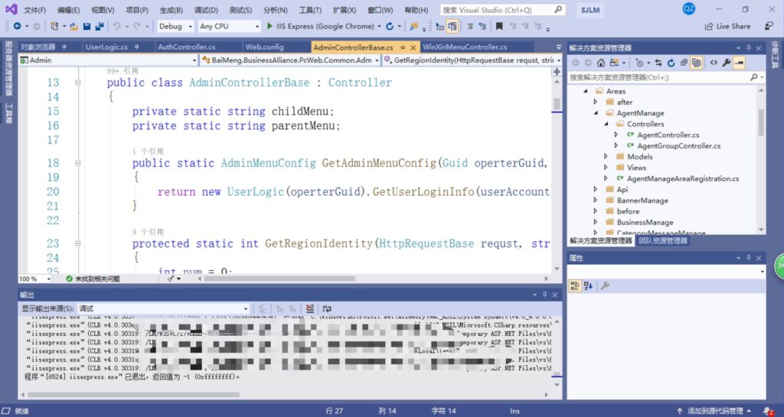
Task: Click 添加到源代码管理 in the status bar
Action: [715, 411]
